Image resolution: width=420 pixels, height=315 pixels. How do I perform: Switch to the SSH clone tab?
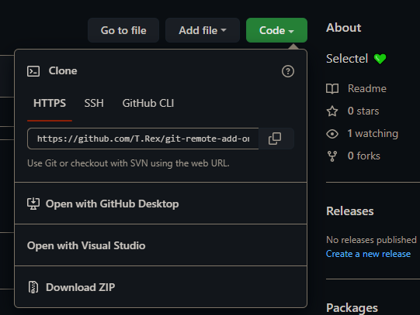pos(94,103)
